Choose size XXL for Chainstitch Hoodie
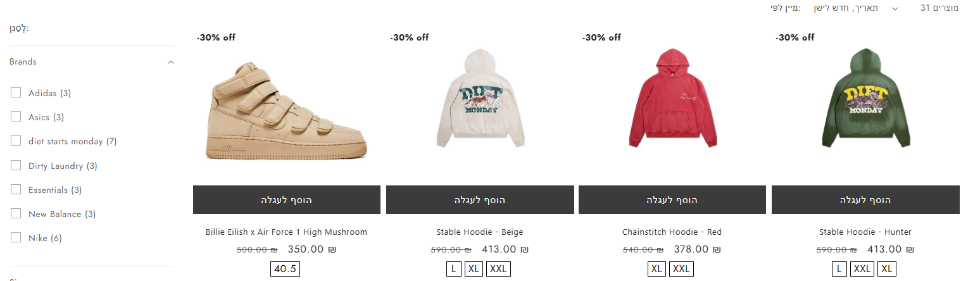Image resolution: width=980 pixels, height=281 pixels. 681,269
